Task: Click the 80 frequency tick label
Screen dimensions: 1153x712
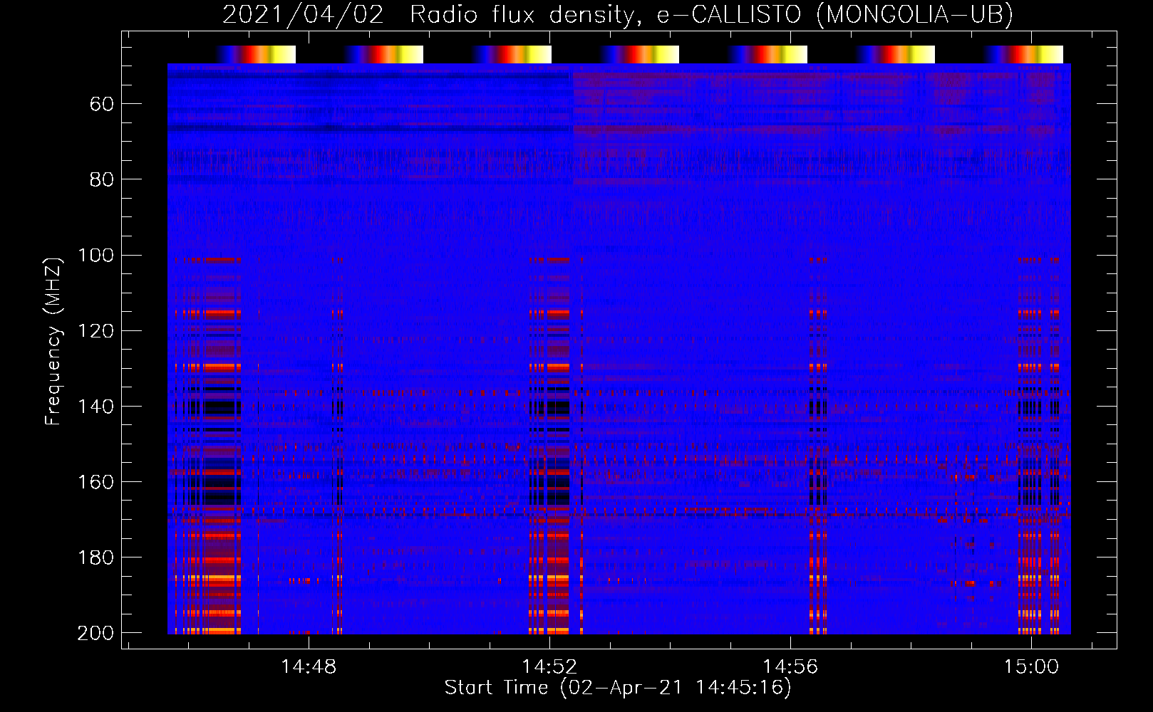Action: pyautogui.click(x=102, y=179)
